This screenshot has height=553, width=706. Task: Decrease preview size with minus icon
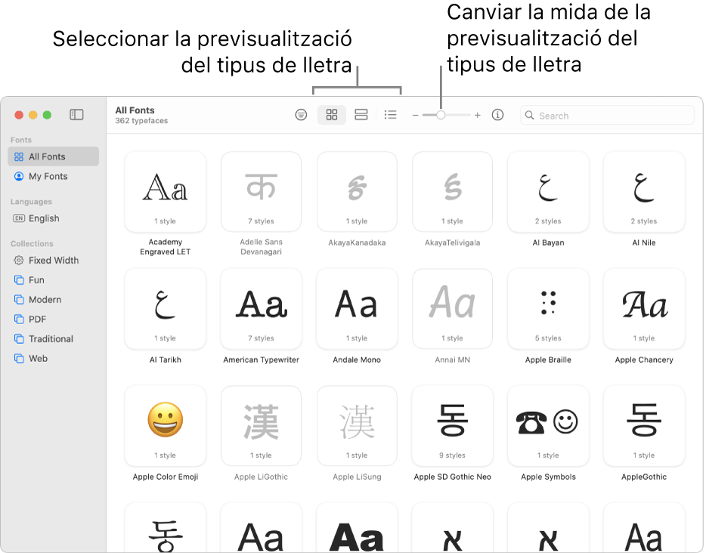(415, 116)
